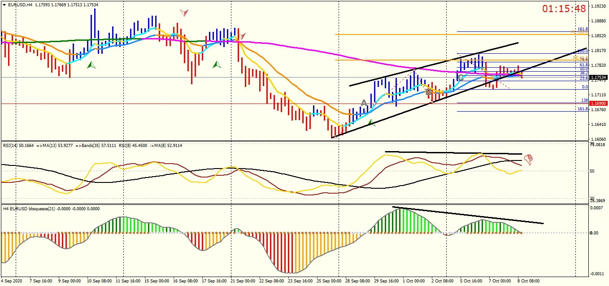Click the orange FE 100.0 label
The width and height of the screenshot is (609, 286).
(x=579, y=33)
